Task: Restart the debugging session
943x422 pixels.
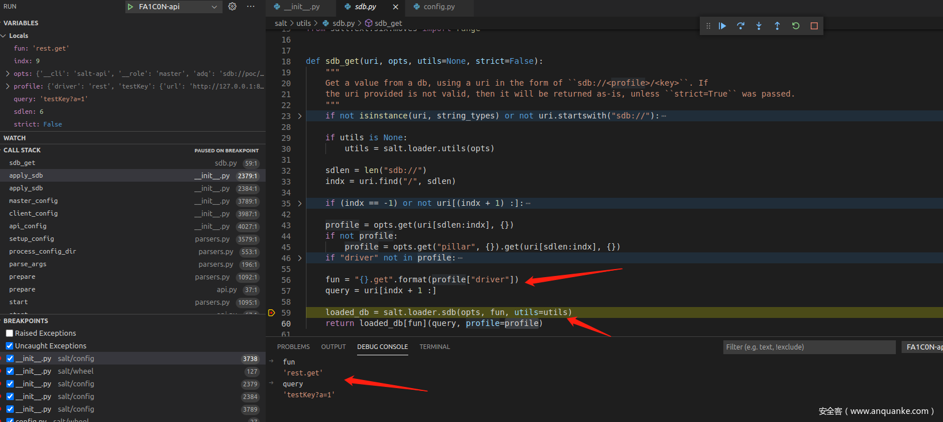Action: point(796,26)
